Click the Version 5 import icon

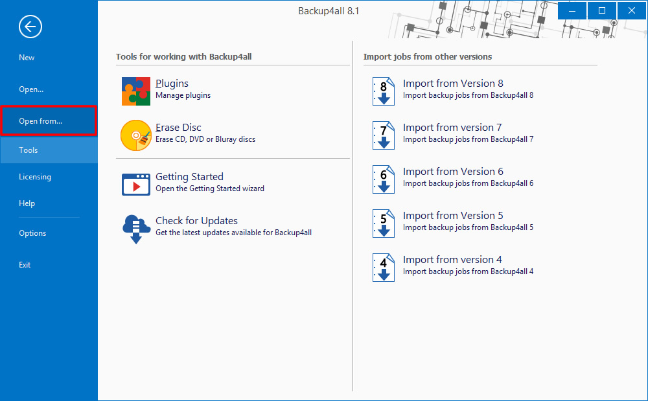[383, 223]
